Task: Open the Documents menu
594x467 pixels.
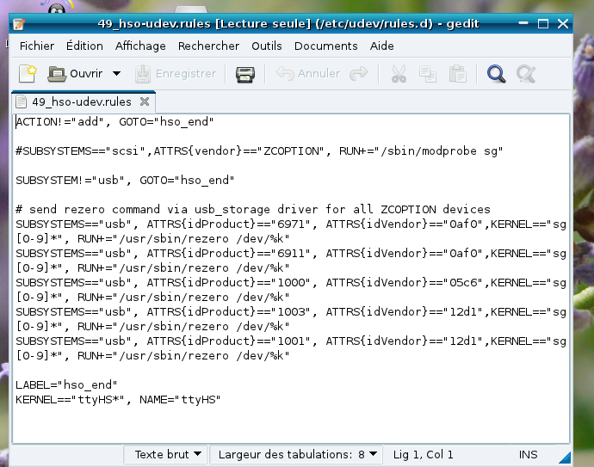Action: pyautogui.click(x=325, y=46)
